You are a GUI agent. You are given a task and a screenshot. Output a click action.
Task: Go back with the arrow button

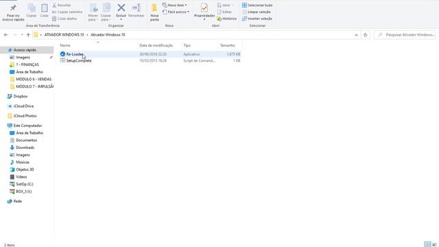(x=6, y=35)
